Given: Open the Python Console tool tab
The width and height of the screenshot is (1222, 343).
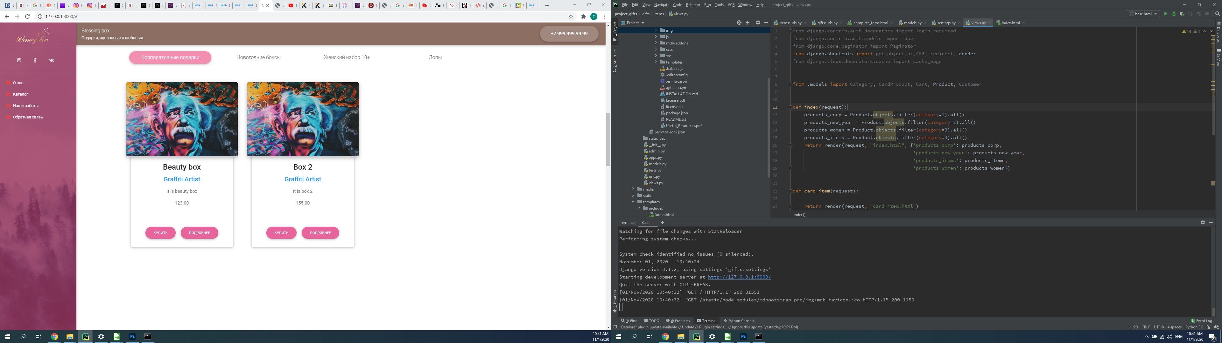Looking at the screenshot, I should click(x=739, y=321).
